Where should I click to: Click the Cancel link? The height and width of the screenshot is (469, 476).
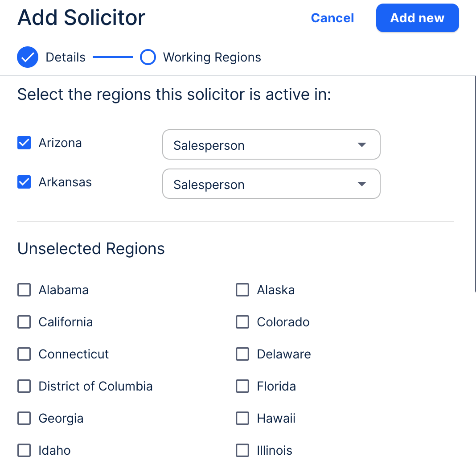[x=332, y=18]
